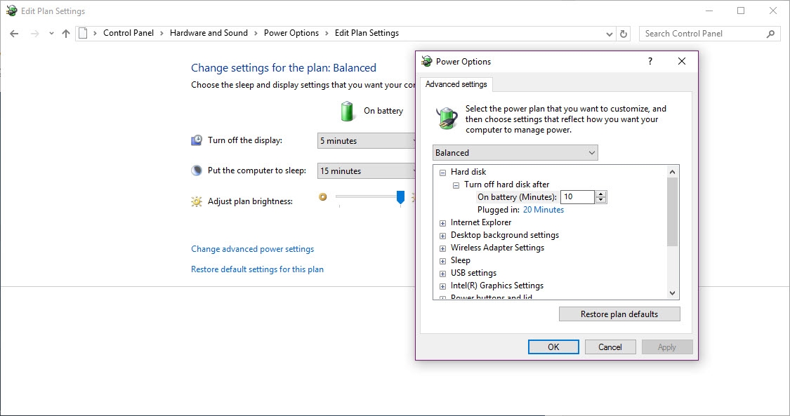This screenshot has width=790, height=416.
Task: Increase On battery minutes with the up arrow
Action: point(600,194)
